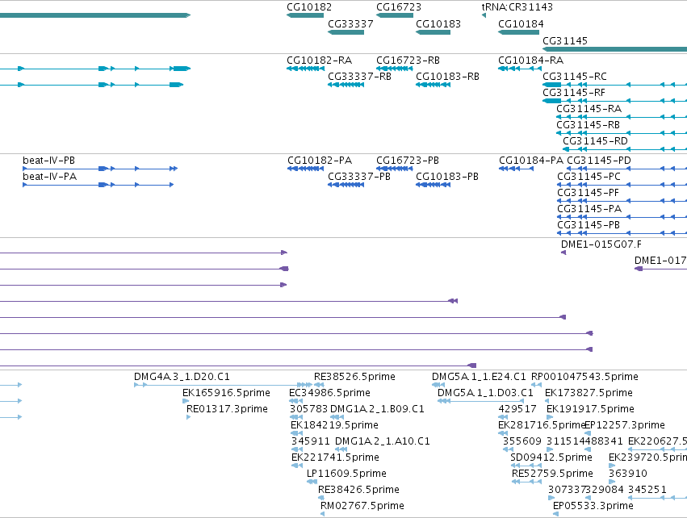Screen dimensions: 687x518
Task: Open the gene label "CG31145"
Action: click(565, 41)
